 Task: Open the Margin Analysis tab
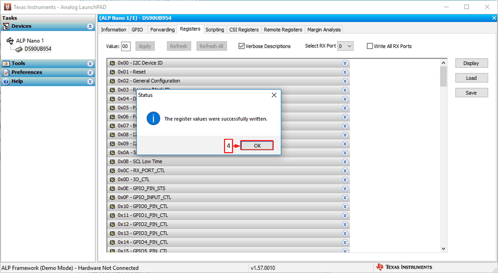[x=323, y=30]
